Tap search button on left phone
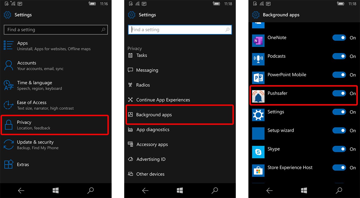The width and height of the screenshot is (360, 198). tap(90, 190)
